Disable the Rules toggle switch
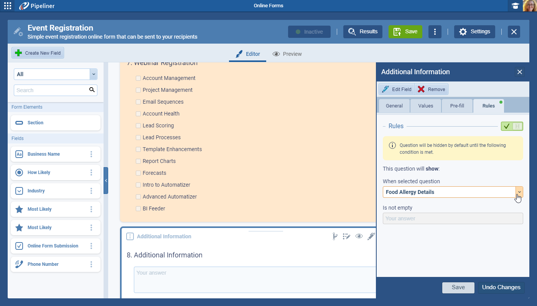 (x=512, y=126)
